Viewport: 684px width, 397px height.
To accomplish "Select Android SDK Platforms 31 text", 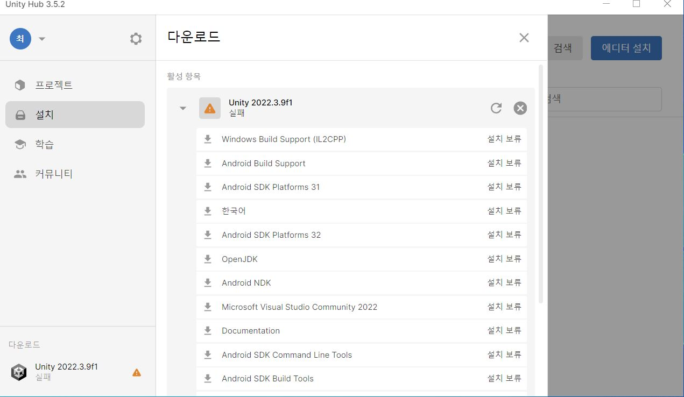I will tap(271, 187).
